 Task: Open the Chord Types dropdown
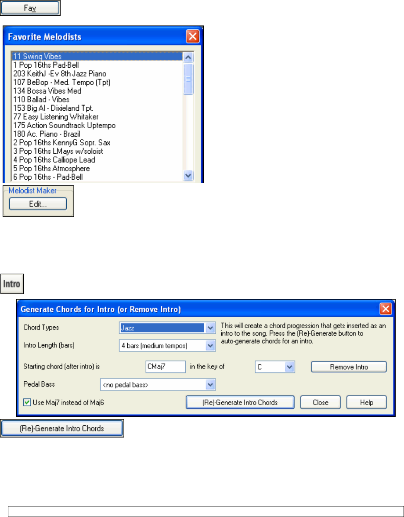coord(210,328)
